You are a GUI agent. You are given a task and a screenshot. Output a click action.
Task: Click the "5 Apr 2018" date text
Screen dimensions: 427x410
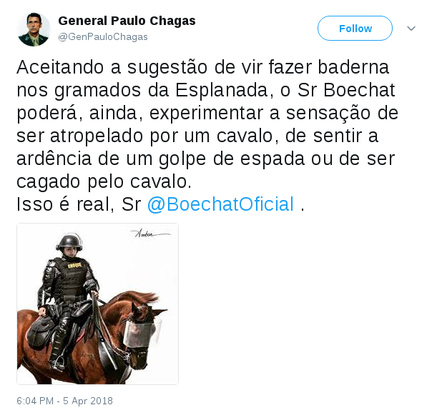point(88,401)
